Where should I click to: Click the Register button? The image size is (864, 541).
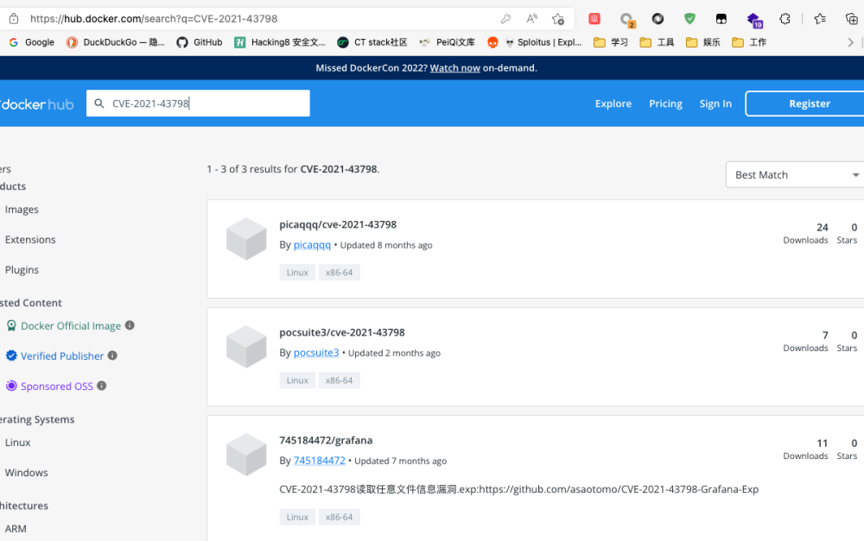[x=805, y=104]
